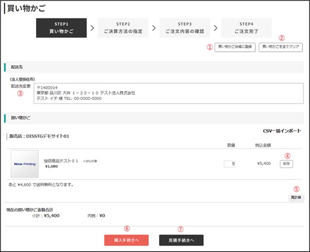Click the delivery address box with 〒1400014
Image resolution: width=310 pixels, height=252 pixels.
(169, 93)
